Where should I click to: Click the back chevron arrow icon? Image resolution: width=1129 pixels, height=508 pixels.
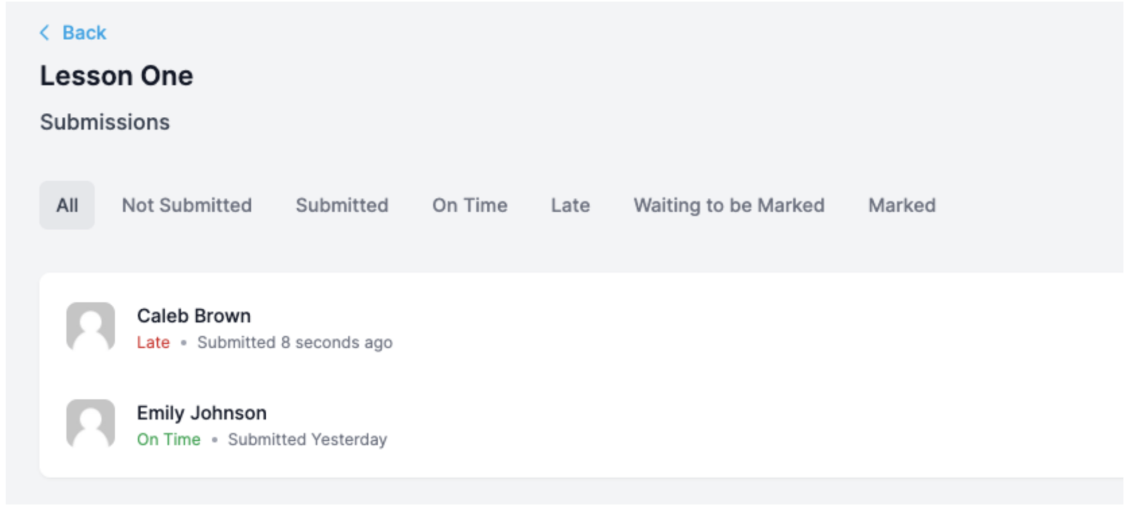(45, 33)
